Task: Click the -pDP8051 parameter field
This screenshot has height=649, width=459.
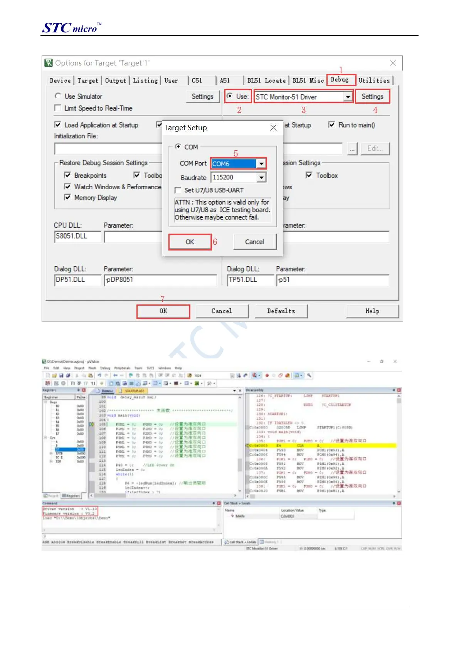Action: [x=161, y=280]
